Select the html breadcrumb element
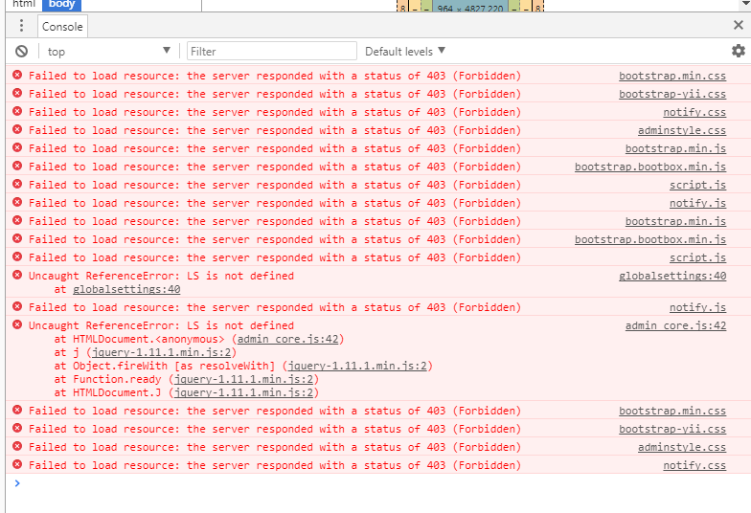The image size is (751, 513). 23,4
